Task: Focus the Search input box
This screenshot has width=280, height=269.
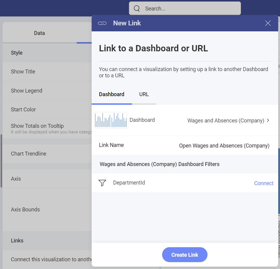Action: click(x=188, y=9)
